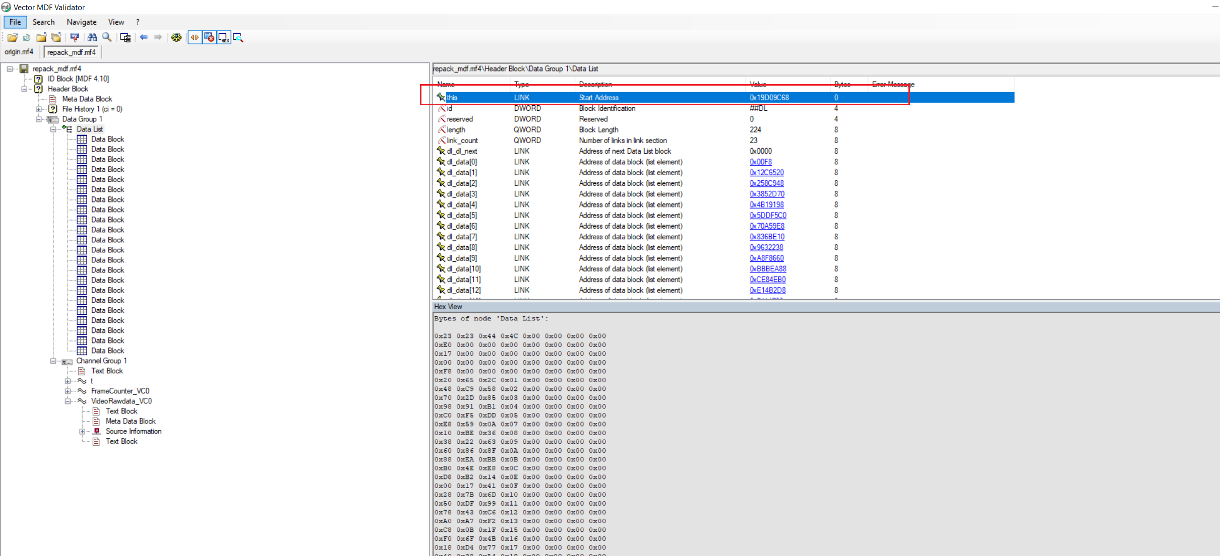Start validation with the gear icon
The image size is (1220, 556).
176,37
